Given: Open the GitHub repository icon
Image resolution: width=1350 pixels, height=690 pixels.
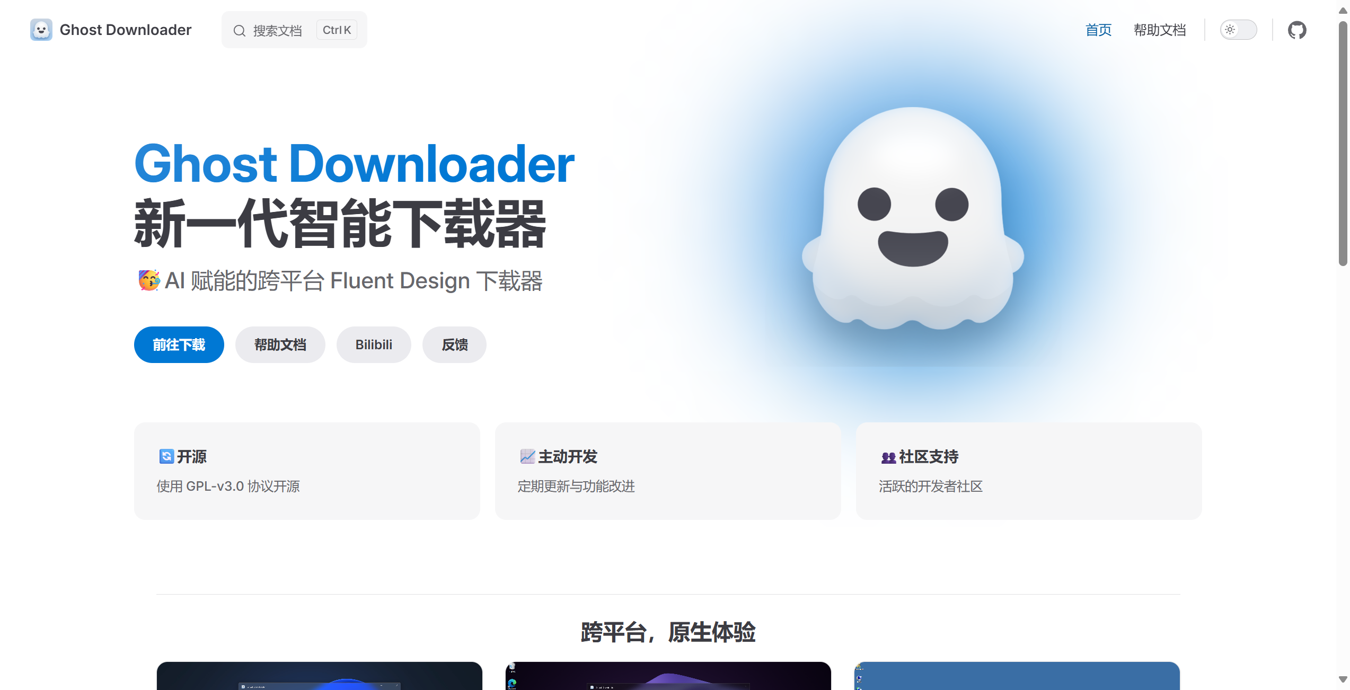Looking at the screenshot, I should (x=1297, y=30).
